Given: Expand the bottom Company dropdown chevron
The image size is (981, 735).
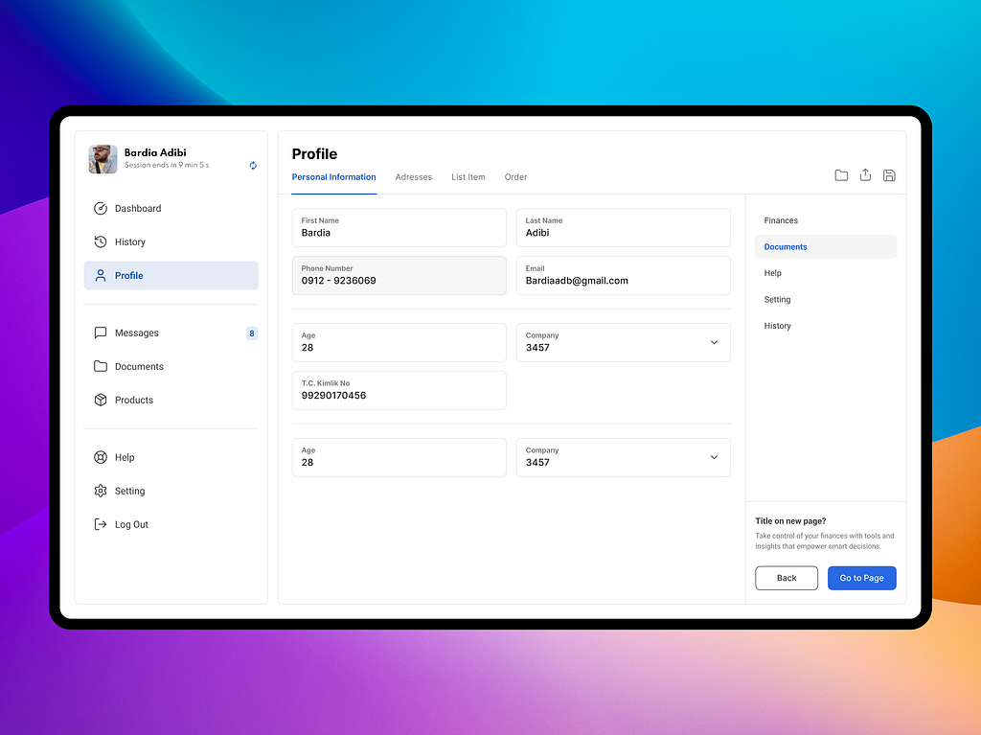Looking at the screenshot, I should tap(714, 457).
